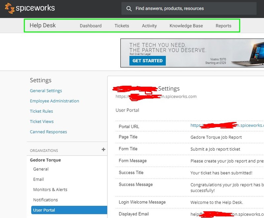Open the Dashboard tab

tap(90, 25)
